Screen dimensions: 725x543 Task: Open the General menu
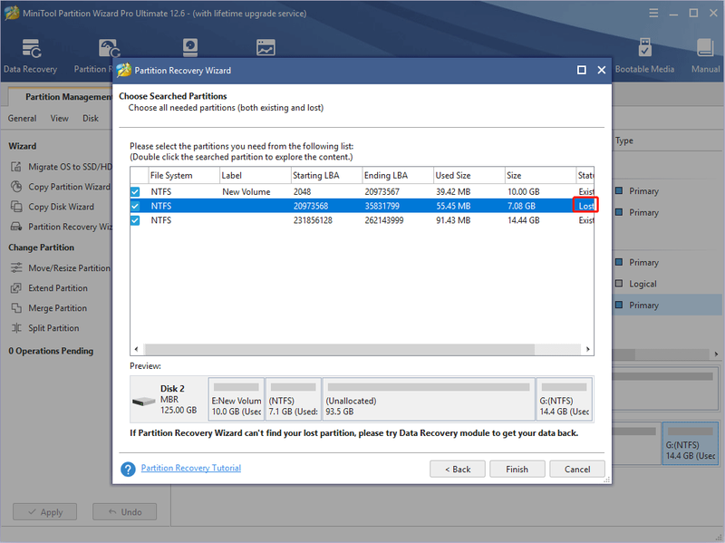[x=22, y=119]
